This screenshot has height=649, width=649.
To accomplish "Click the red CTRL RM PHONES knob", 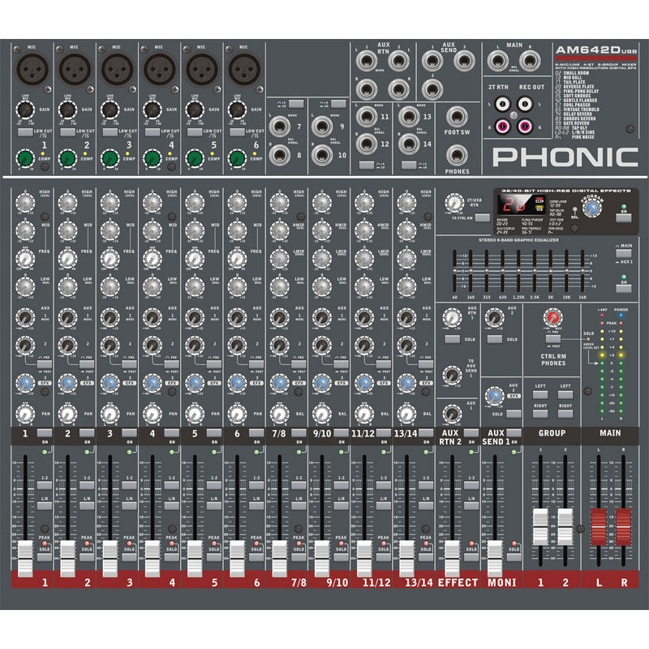I will 552,317.
